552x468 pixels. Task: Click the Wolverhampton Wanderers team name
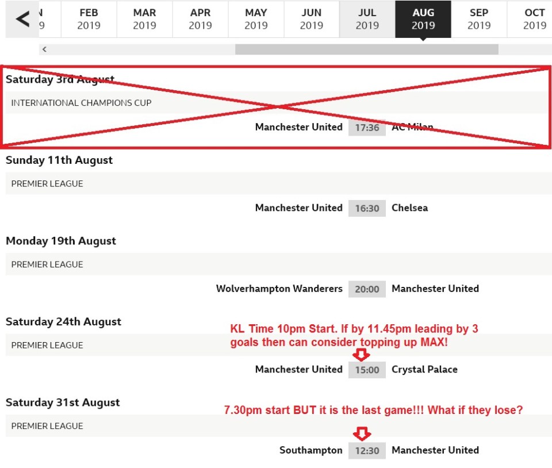pyautogui.click(x=279, y=289)
